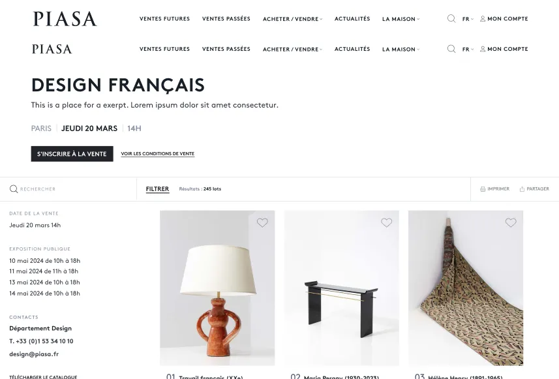
Task: Click the search magnifier in the second header
Action: (451, 49)
